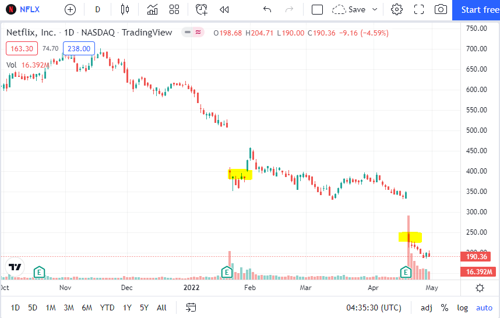The height and width of the screenshot is (318, 500).
Task: Set time range to 1D
Action: (x=15, y=308)
